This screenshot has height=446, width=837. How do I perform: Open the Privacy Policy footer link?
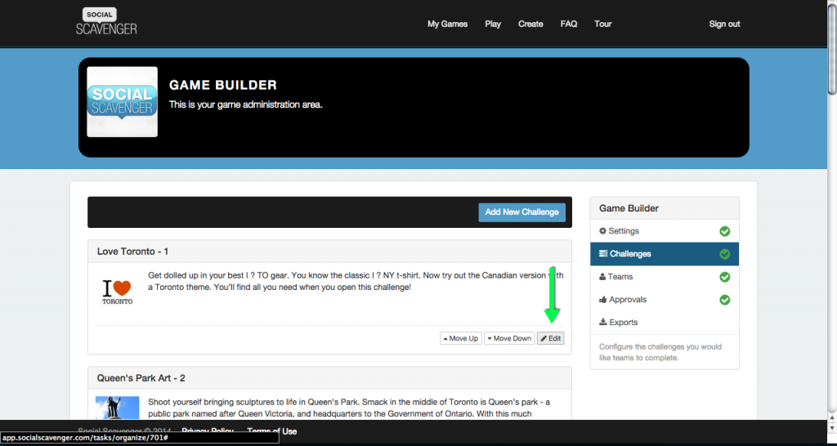tap(208, 431)
